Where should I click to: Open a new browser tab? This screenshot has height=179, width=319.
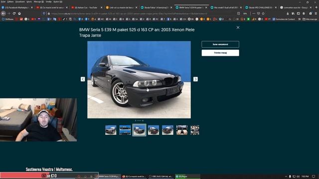tap(316, 7)
